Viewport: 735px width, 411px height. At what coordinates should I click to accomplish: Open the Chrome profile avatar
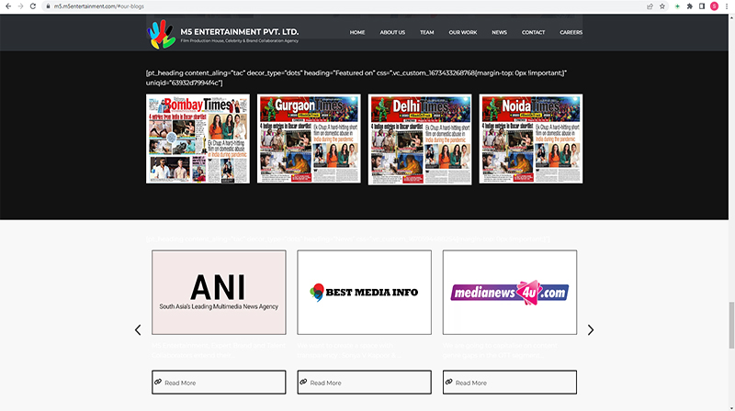(714, 6)
